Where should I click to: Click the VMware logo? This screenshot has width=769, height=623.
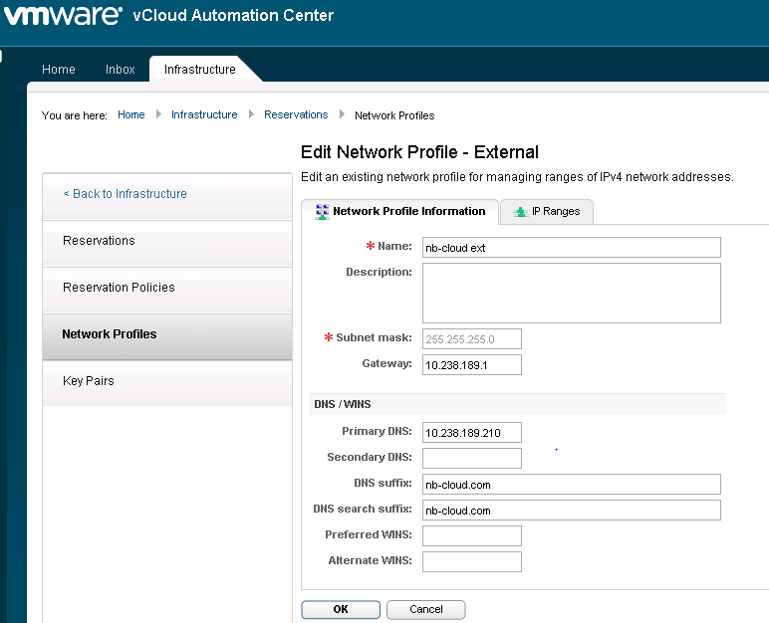63,15
